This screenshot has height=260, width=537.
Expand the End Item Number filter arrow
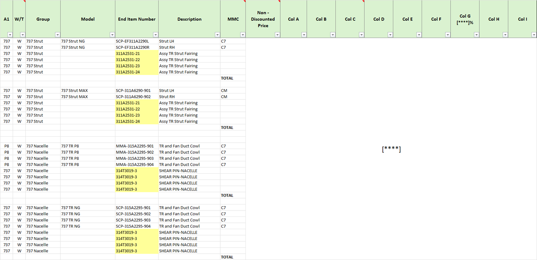click(x=155, y=35)
